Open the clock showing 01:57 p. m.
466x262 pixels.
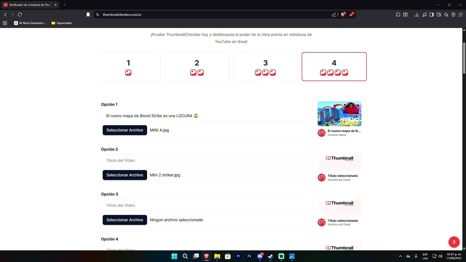pyautogui.click(x=454, y=256)
